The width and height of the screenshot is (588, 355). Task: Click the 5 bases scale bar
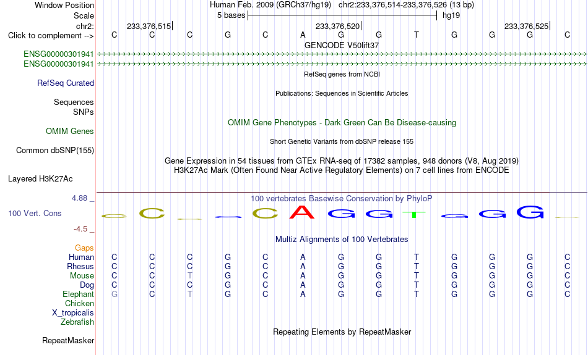point(342,15)
